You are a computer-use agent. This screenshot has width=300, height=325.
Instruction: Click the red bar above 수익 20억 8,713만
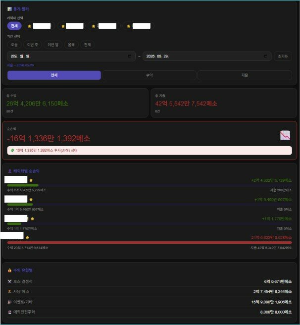click(x=150, y=242)
